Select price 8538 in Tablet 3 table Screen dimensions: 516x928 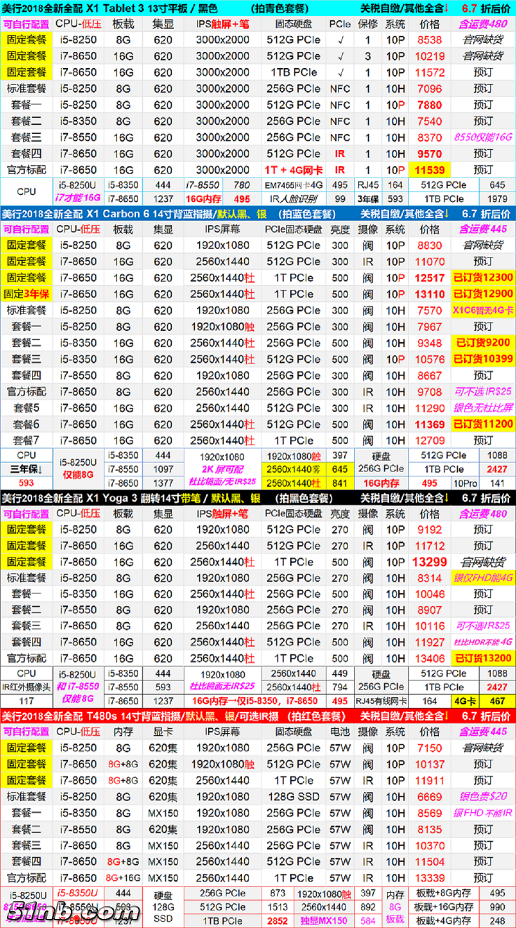click(430, 40)
